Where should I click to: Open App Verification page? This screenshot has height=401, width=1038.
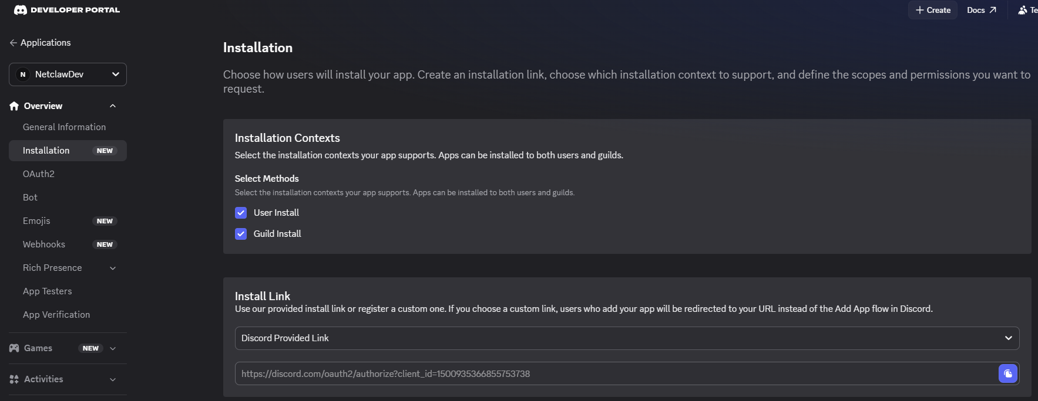tap(56, 315)
